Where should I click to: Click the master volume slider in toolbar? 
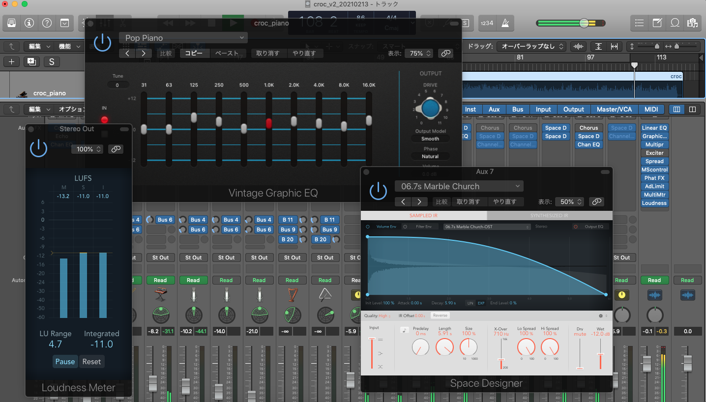pyautogui.click(x=584, y=23)
